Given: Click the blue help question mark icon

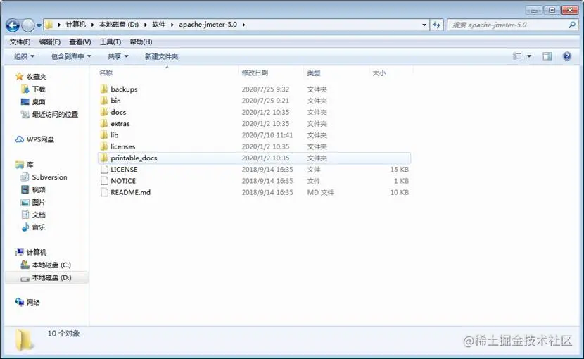Looking at the screenshot, I should 567,56.
